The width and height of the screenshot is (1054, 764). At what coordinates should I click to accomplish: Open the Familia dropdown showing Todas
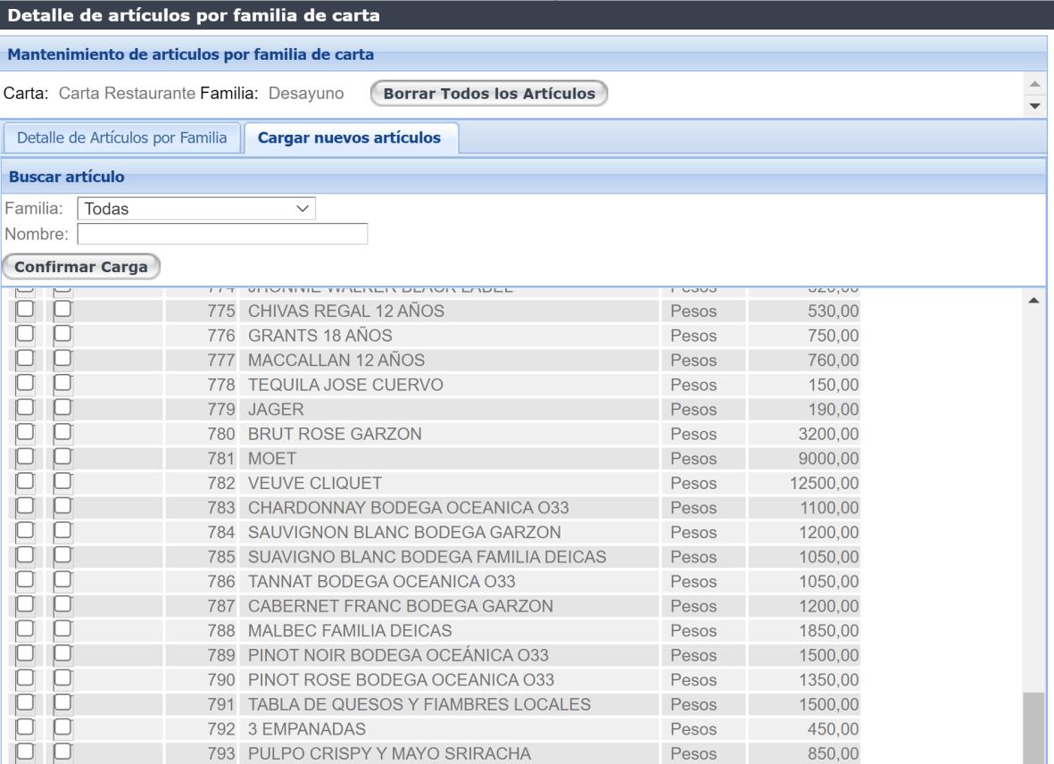point(197,208)
